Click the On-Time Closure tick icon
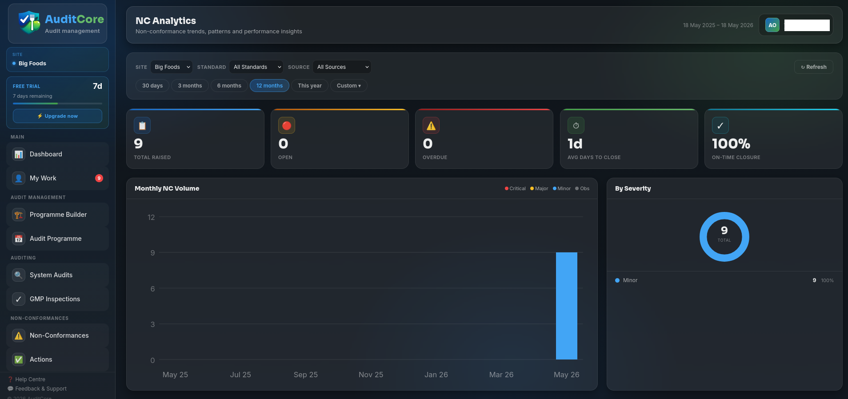 click(720, 126)
